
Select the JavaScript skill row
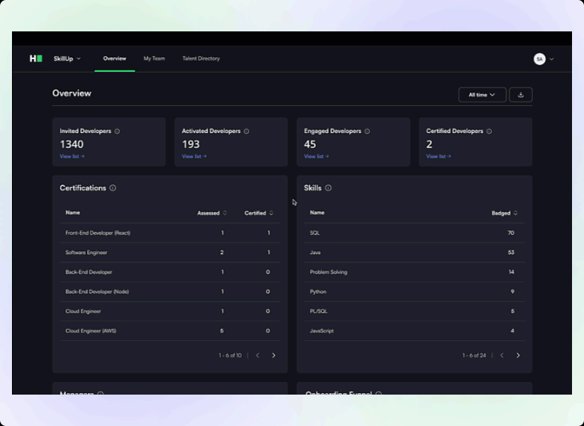pyautogui.click(x=414, y=331)
